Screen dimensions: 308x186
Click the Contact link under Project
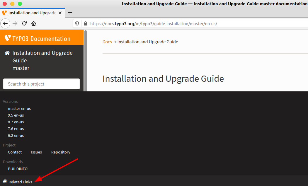[x=15, y=152]
